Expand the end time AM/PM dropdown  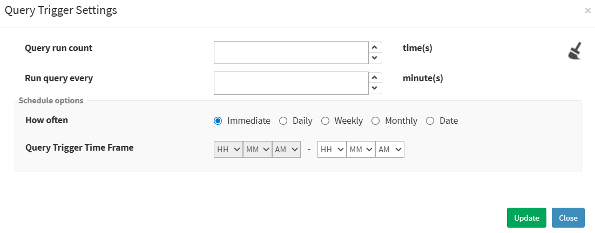[x=390, y=150]
